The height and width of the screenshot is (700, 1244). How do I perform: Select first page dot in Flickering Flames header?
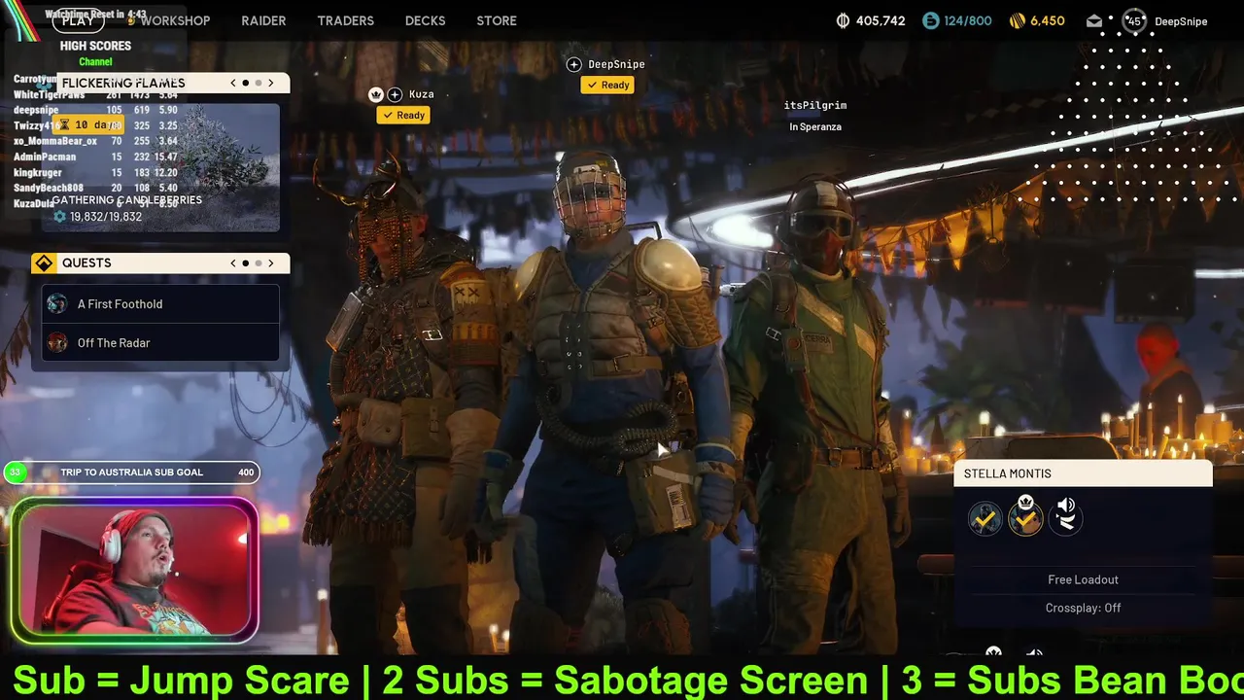245,83
